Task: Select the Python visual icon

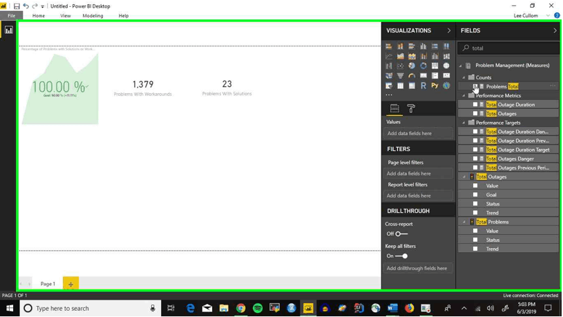Action: (435, 85)
